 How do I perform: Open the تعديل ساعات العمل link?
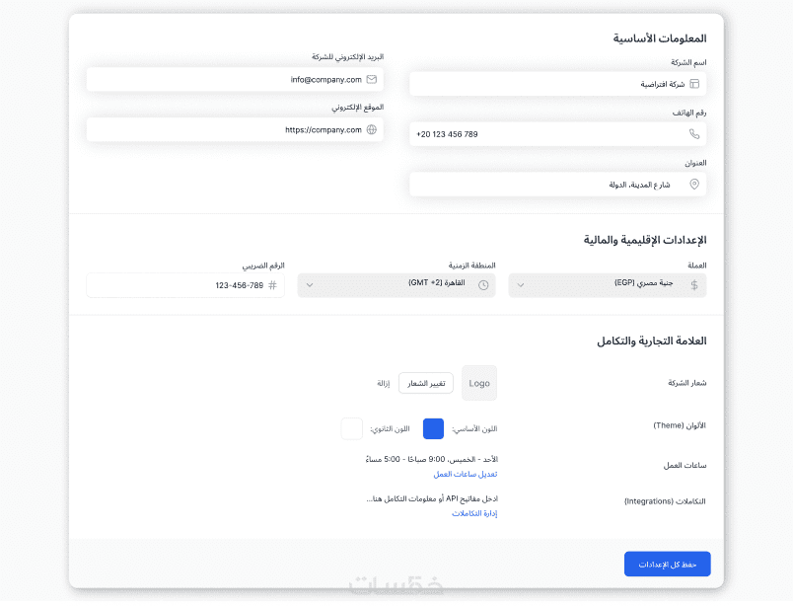click(x=465, y=474)
